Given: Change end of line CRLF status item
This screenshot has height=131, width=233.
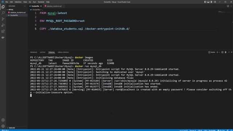Looking at the screenshot, I should click(205, 130).
